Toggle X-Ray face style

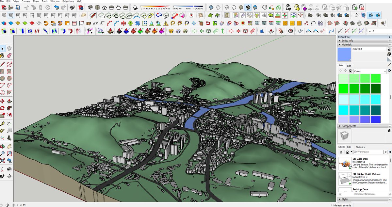point(211,7)
